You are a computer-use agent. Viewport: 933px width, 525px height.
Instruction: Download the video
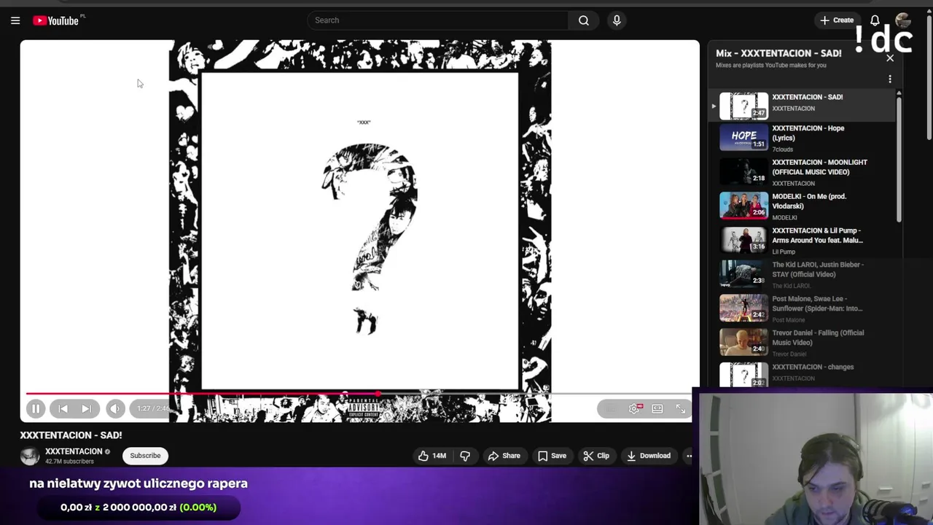click(648, 456)
